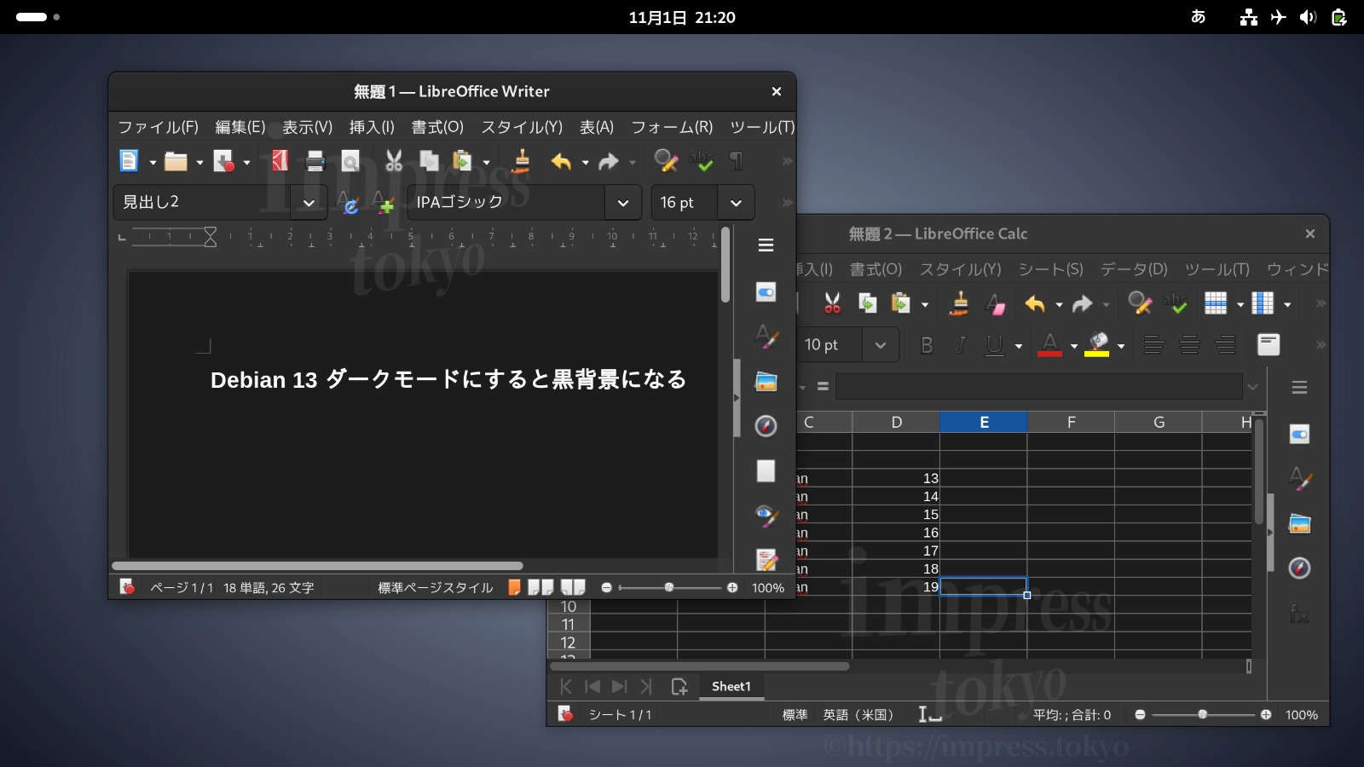Open Writer sidebar Gallery deck
The width and height of the screenshot is (1364, 767).
pos(766,381)
